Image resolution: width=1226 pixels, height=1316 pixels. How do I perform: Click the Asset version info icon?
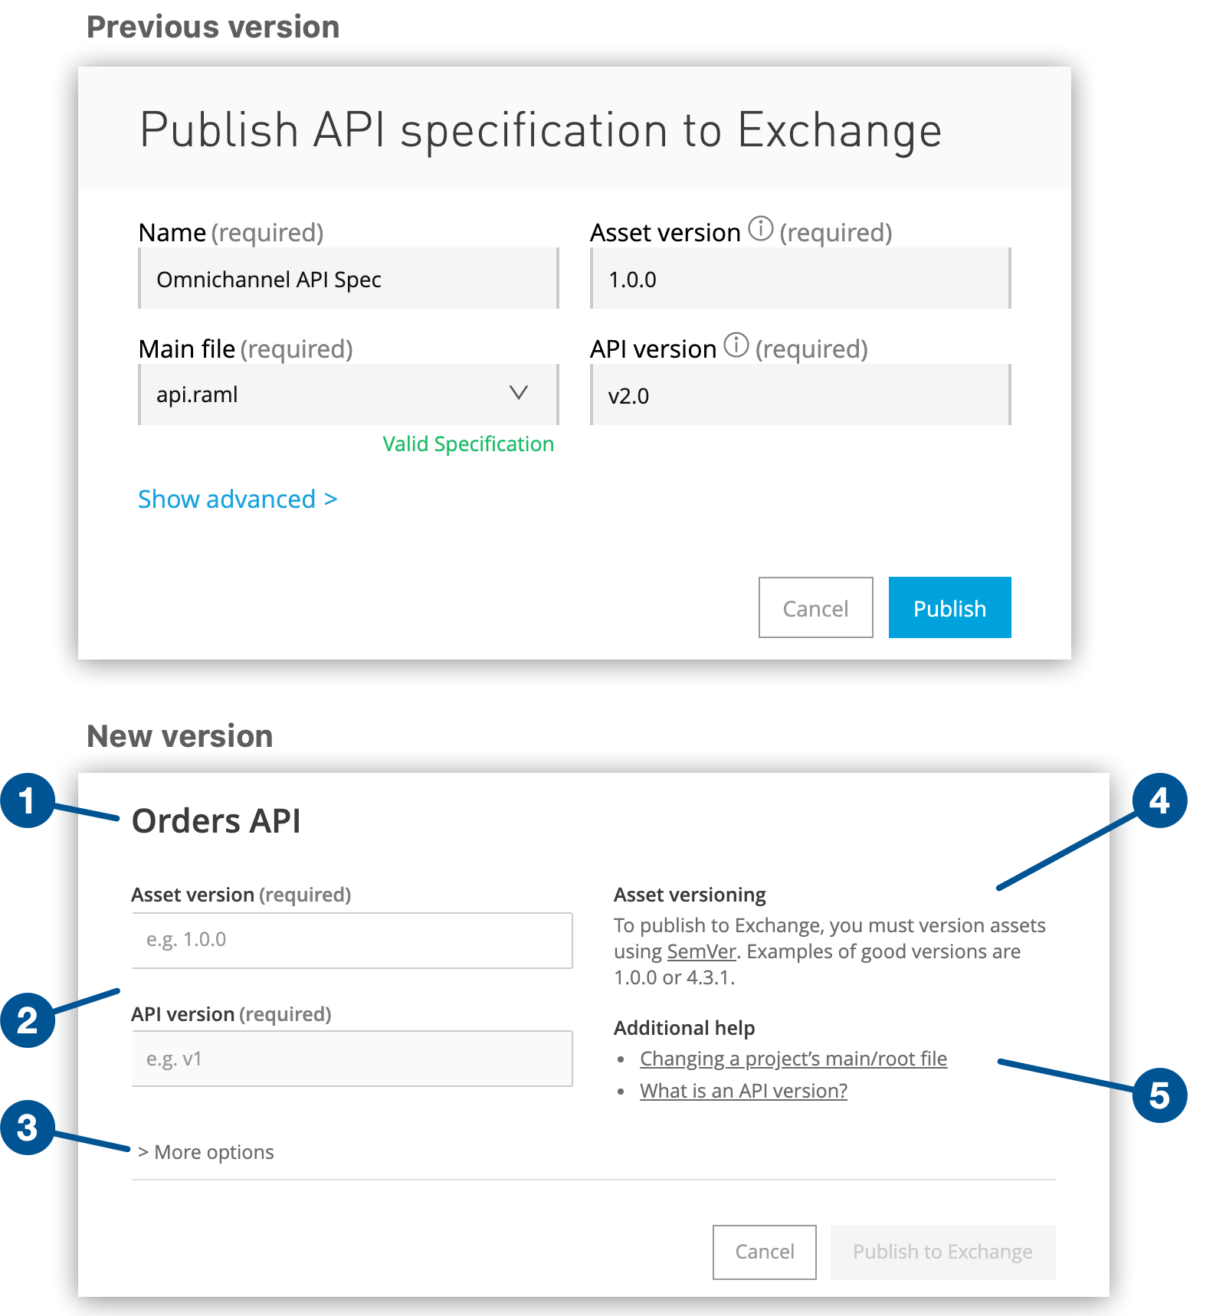point(761,228)
